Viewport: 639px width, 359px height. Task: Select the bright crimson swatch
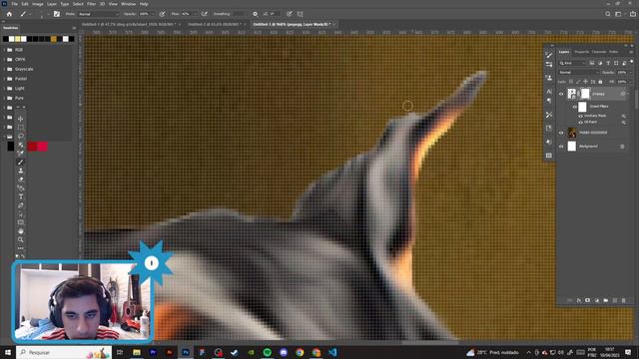[42, 147]
